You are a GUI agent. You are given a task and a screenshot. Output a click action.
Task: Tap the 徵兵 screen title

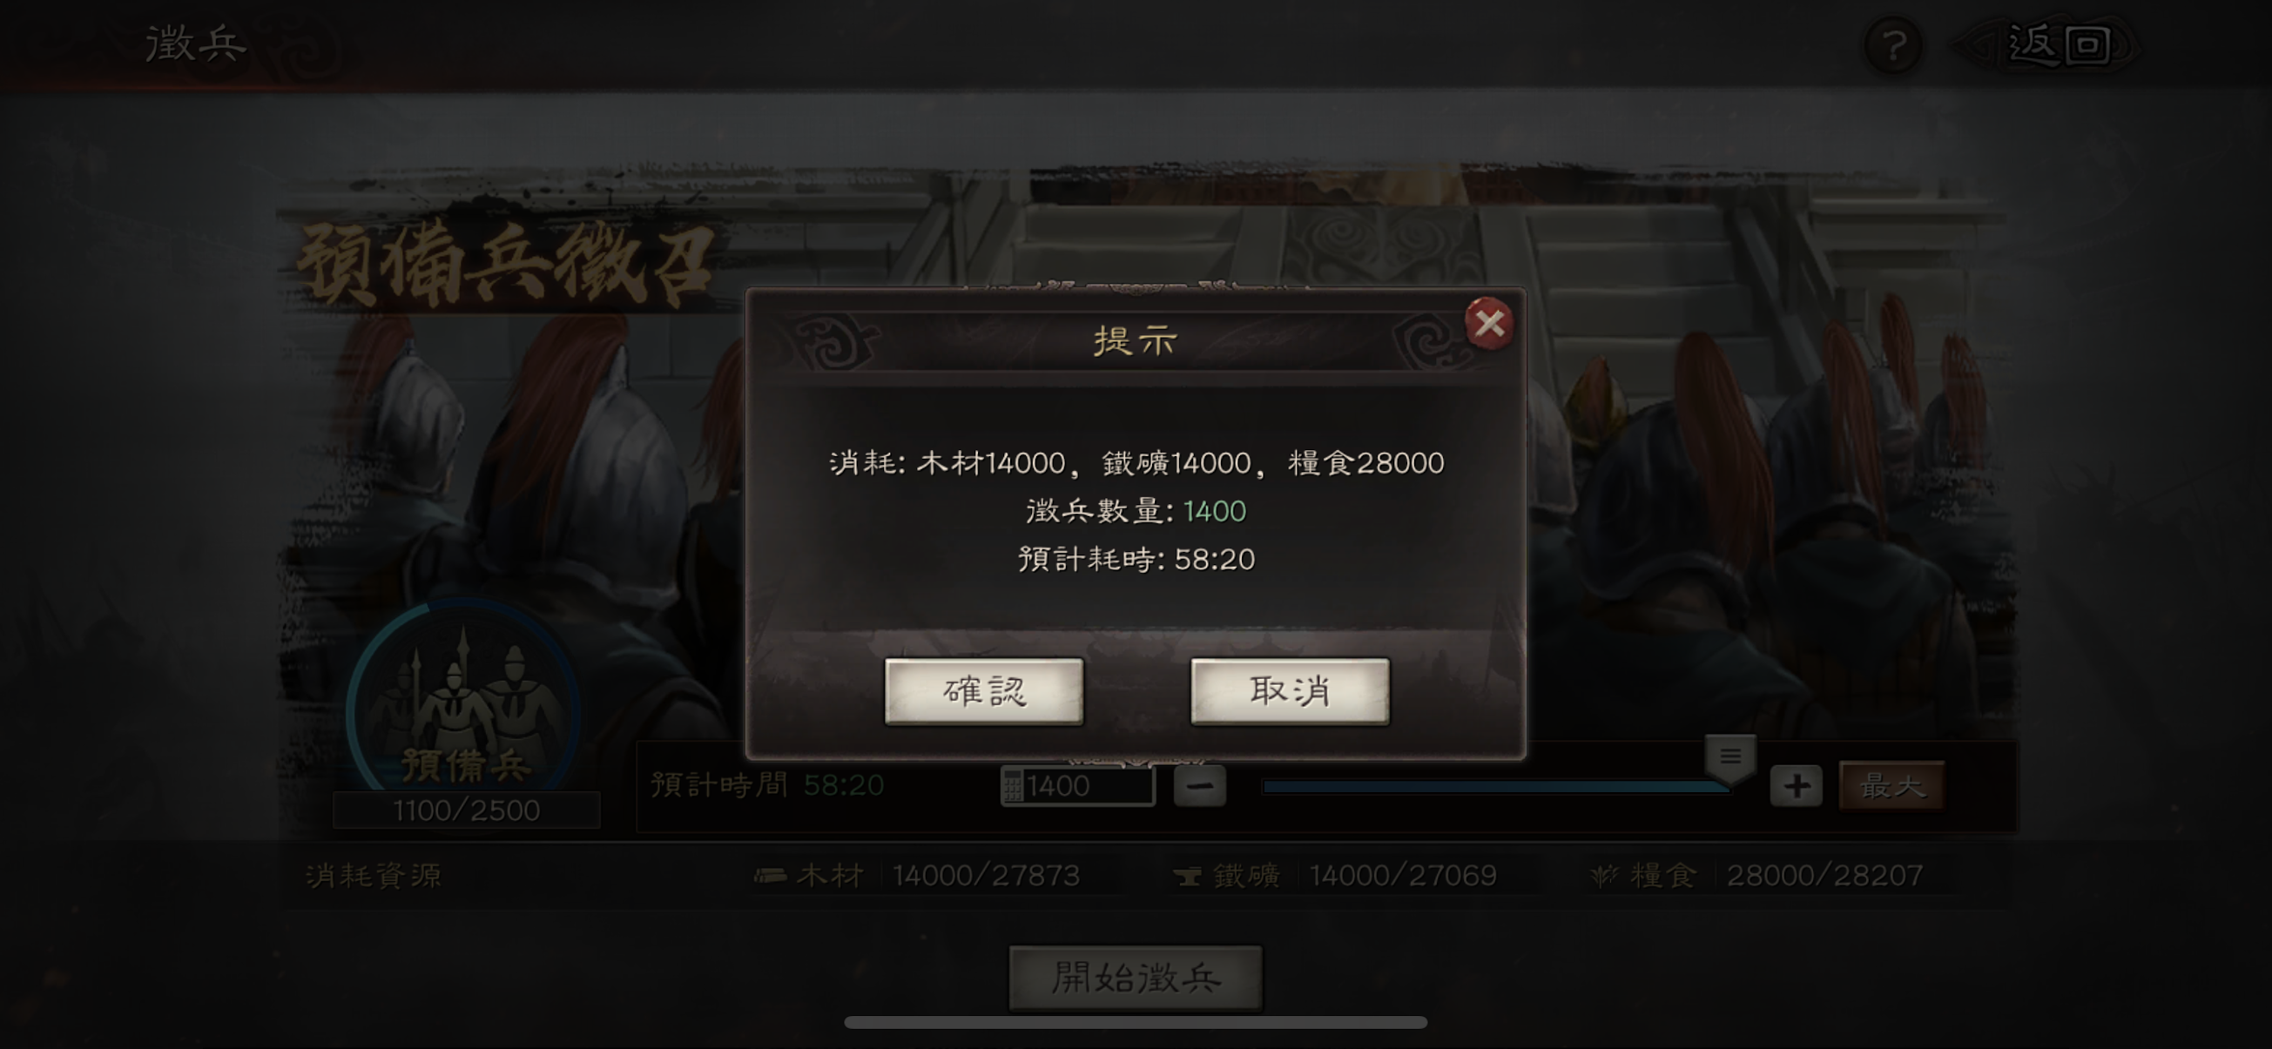[x=196, y=44]
